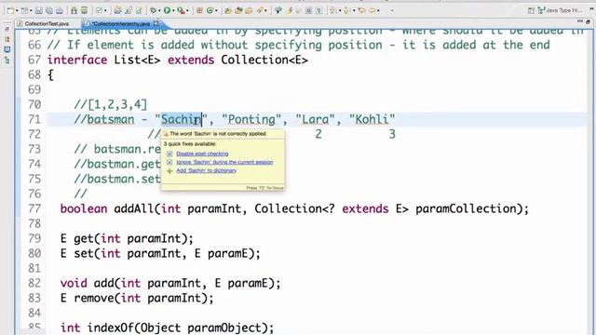Click "E set" declaration on line 80
The width and height of the screenshot is (596, 335).
point(77,253)
